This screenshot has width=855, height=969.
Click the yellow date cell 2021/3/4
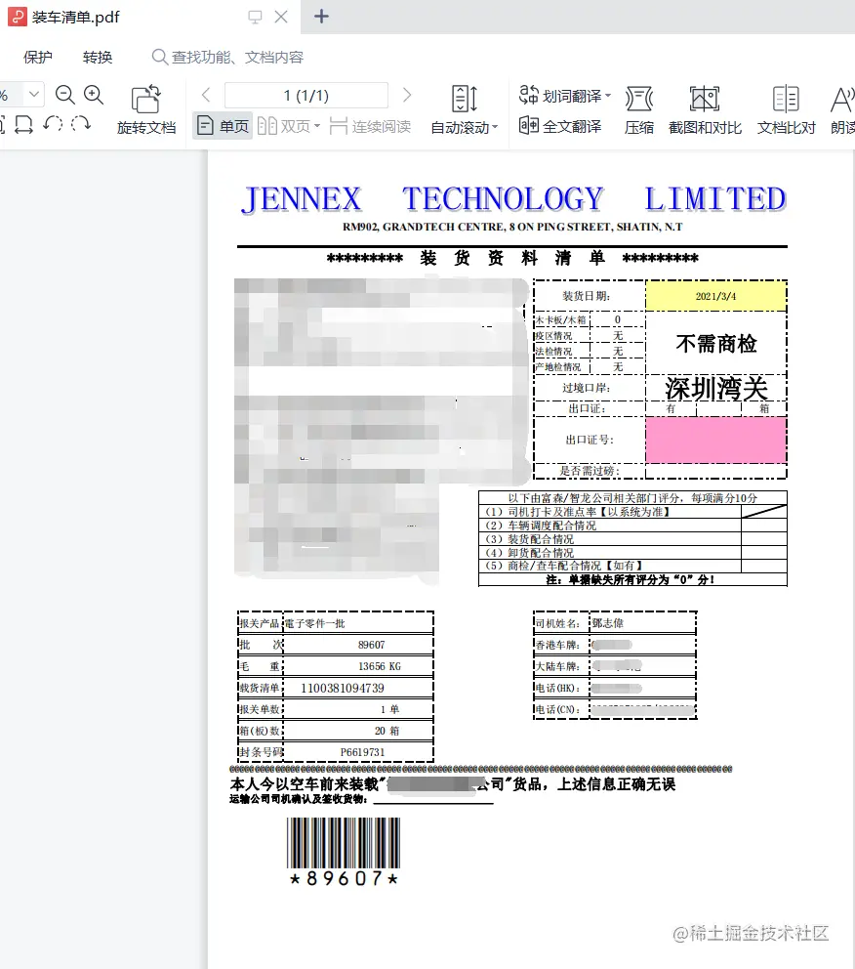pos(716,296)
